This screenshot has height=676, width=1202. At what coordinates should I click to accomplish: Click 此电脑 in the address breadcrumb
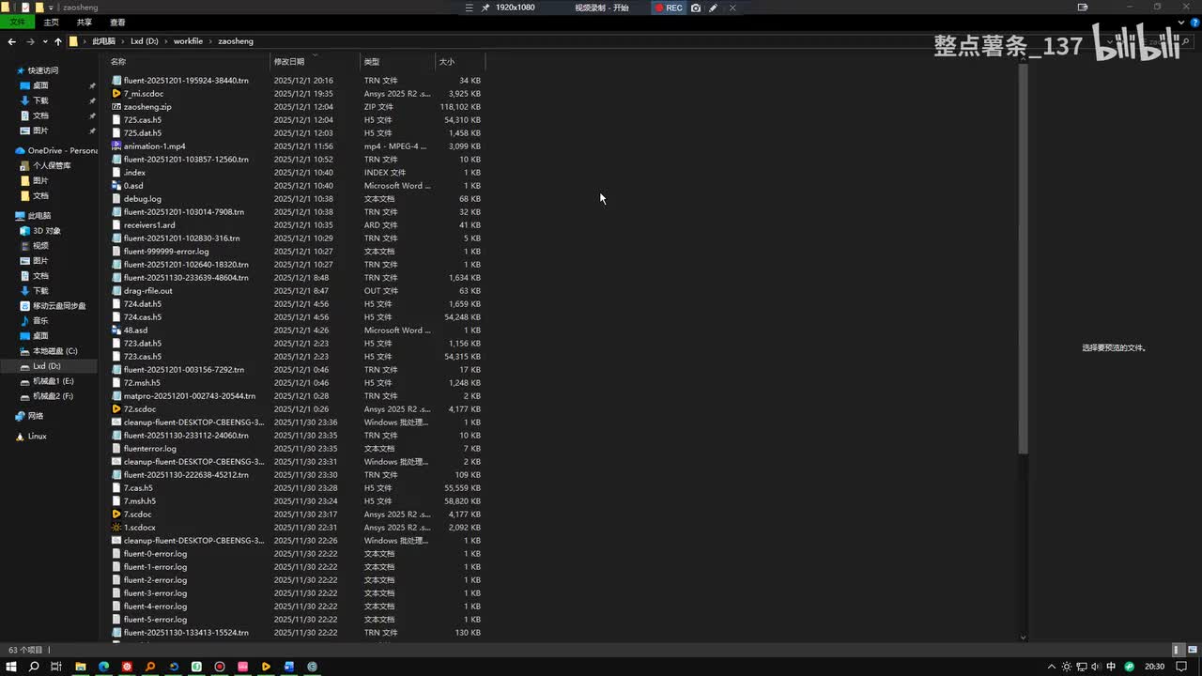point(103,41)
